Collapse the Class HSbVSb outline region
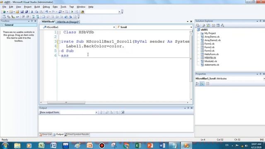265x149 pixels. click(x=59, y=32)
